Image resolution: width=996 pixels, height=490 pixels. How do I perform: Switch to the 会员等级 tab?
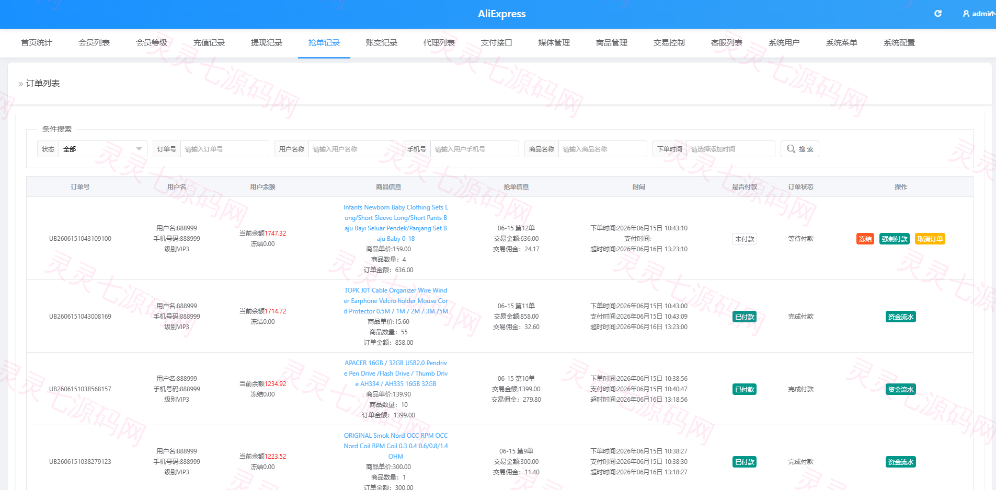pyautogui.click(x=152, y=43)
